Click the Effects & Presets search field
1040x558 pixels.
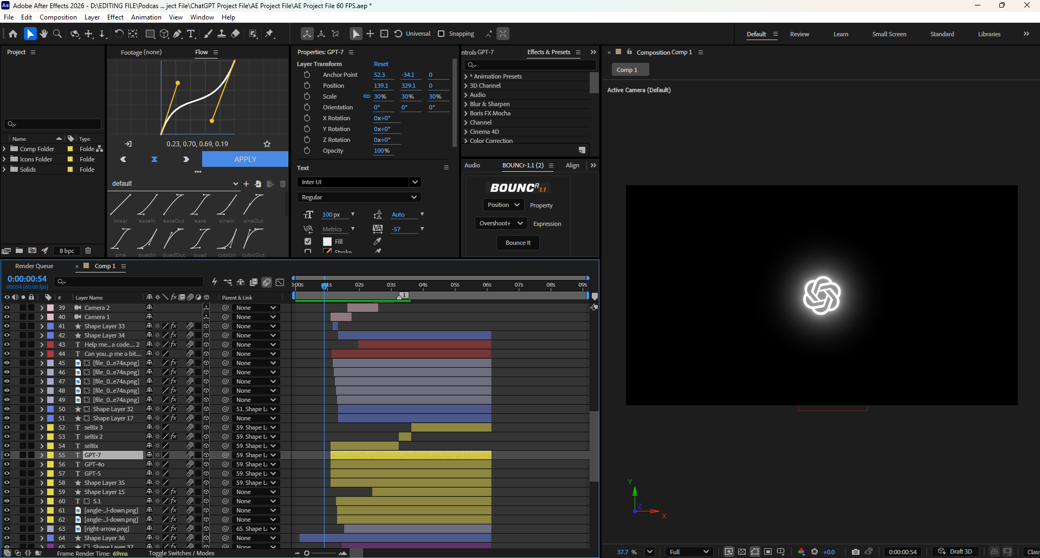click(x=531, y=65)
